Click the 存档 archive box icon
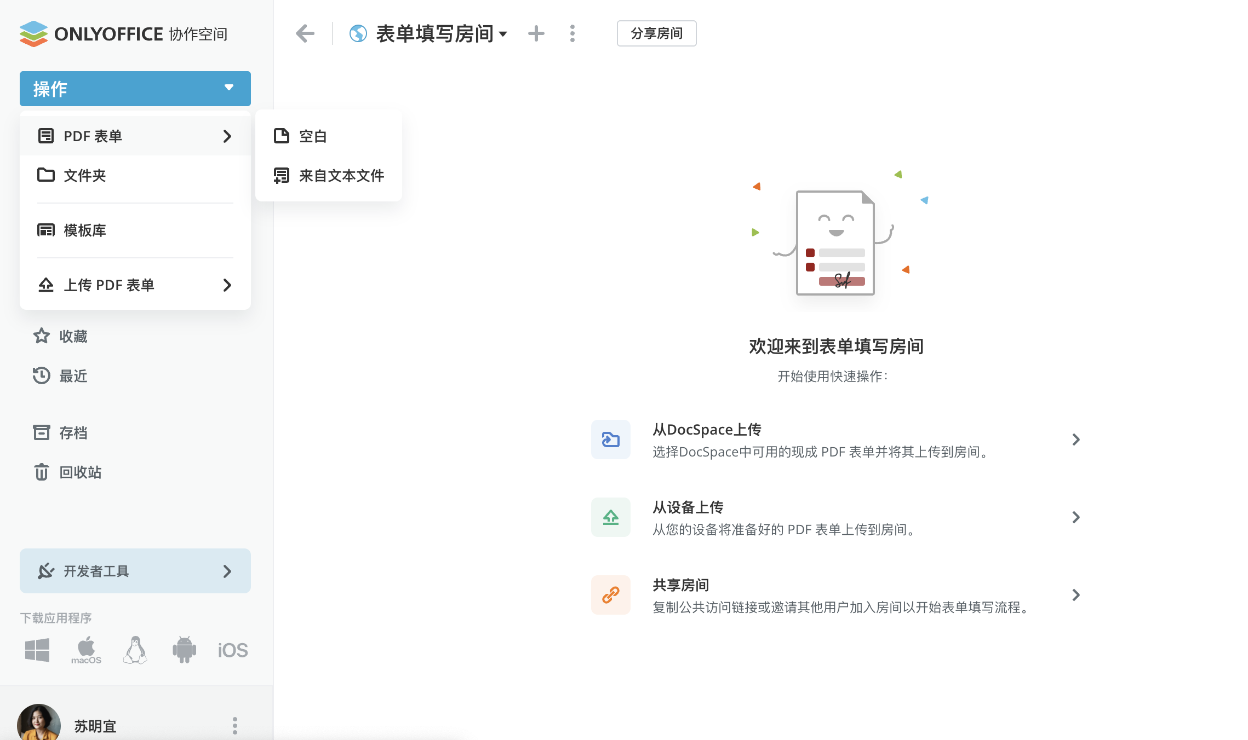Screen dimensions: 1248x740 click(x=42, y=432)
